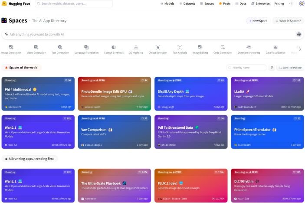305x203 pixels.
Task: Go to Spaces in top navigation
Action: (207, 3)
